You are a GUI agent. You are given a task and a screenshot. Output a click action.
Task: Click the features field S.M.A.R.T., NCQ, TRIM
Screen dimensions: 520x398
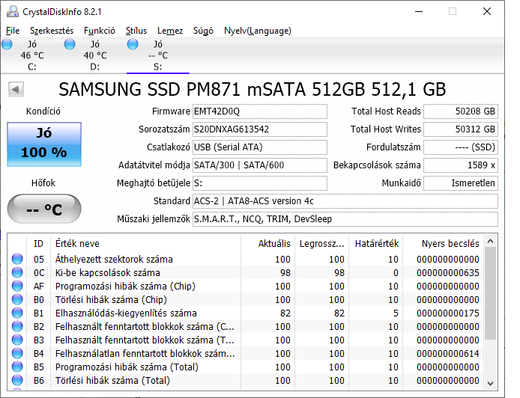click(x=345, y=219)
